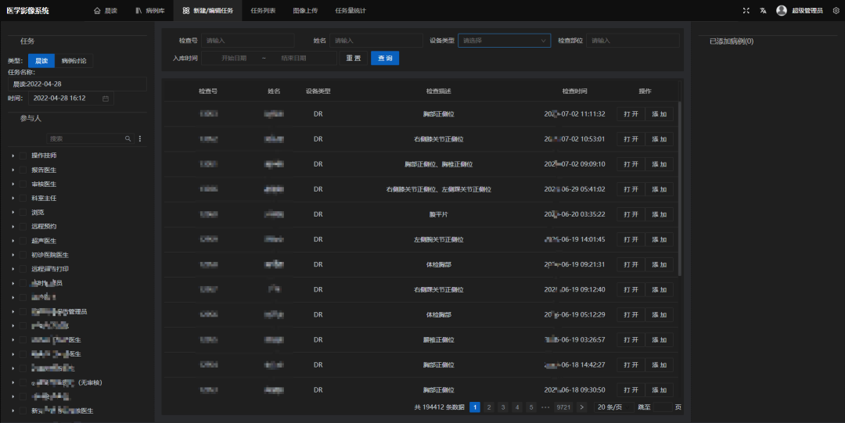Screen dimensions: 845x423
Task: Expand the 审核医生 tree node
Action: pos(13,185)
